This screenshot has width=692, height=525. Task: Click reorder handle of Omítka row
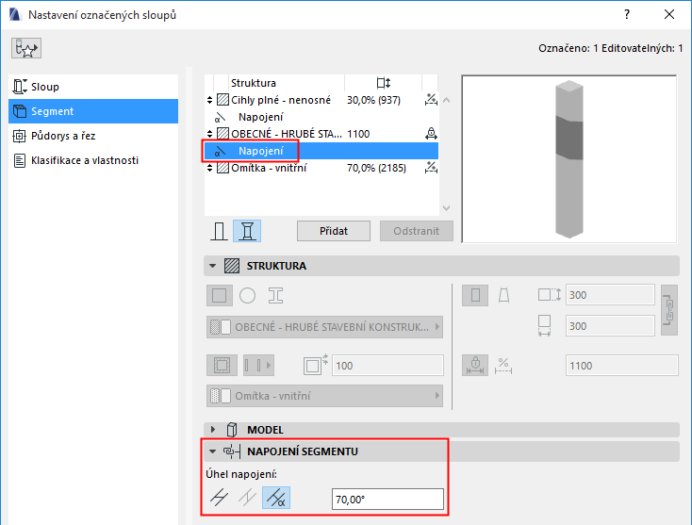click(x=209, y=168)
